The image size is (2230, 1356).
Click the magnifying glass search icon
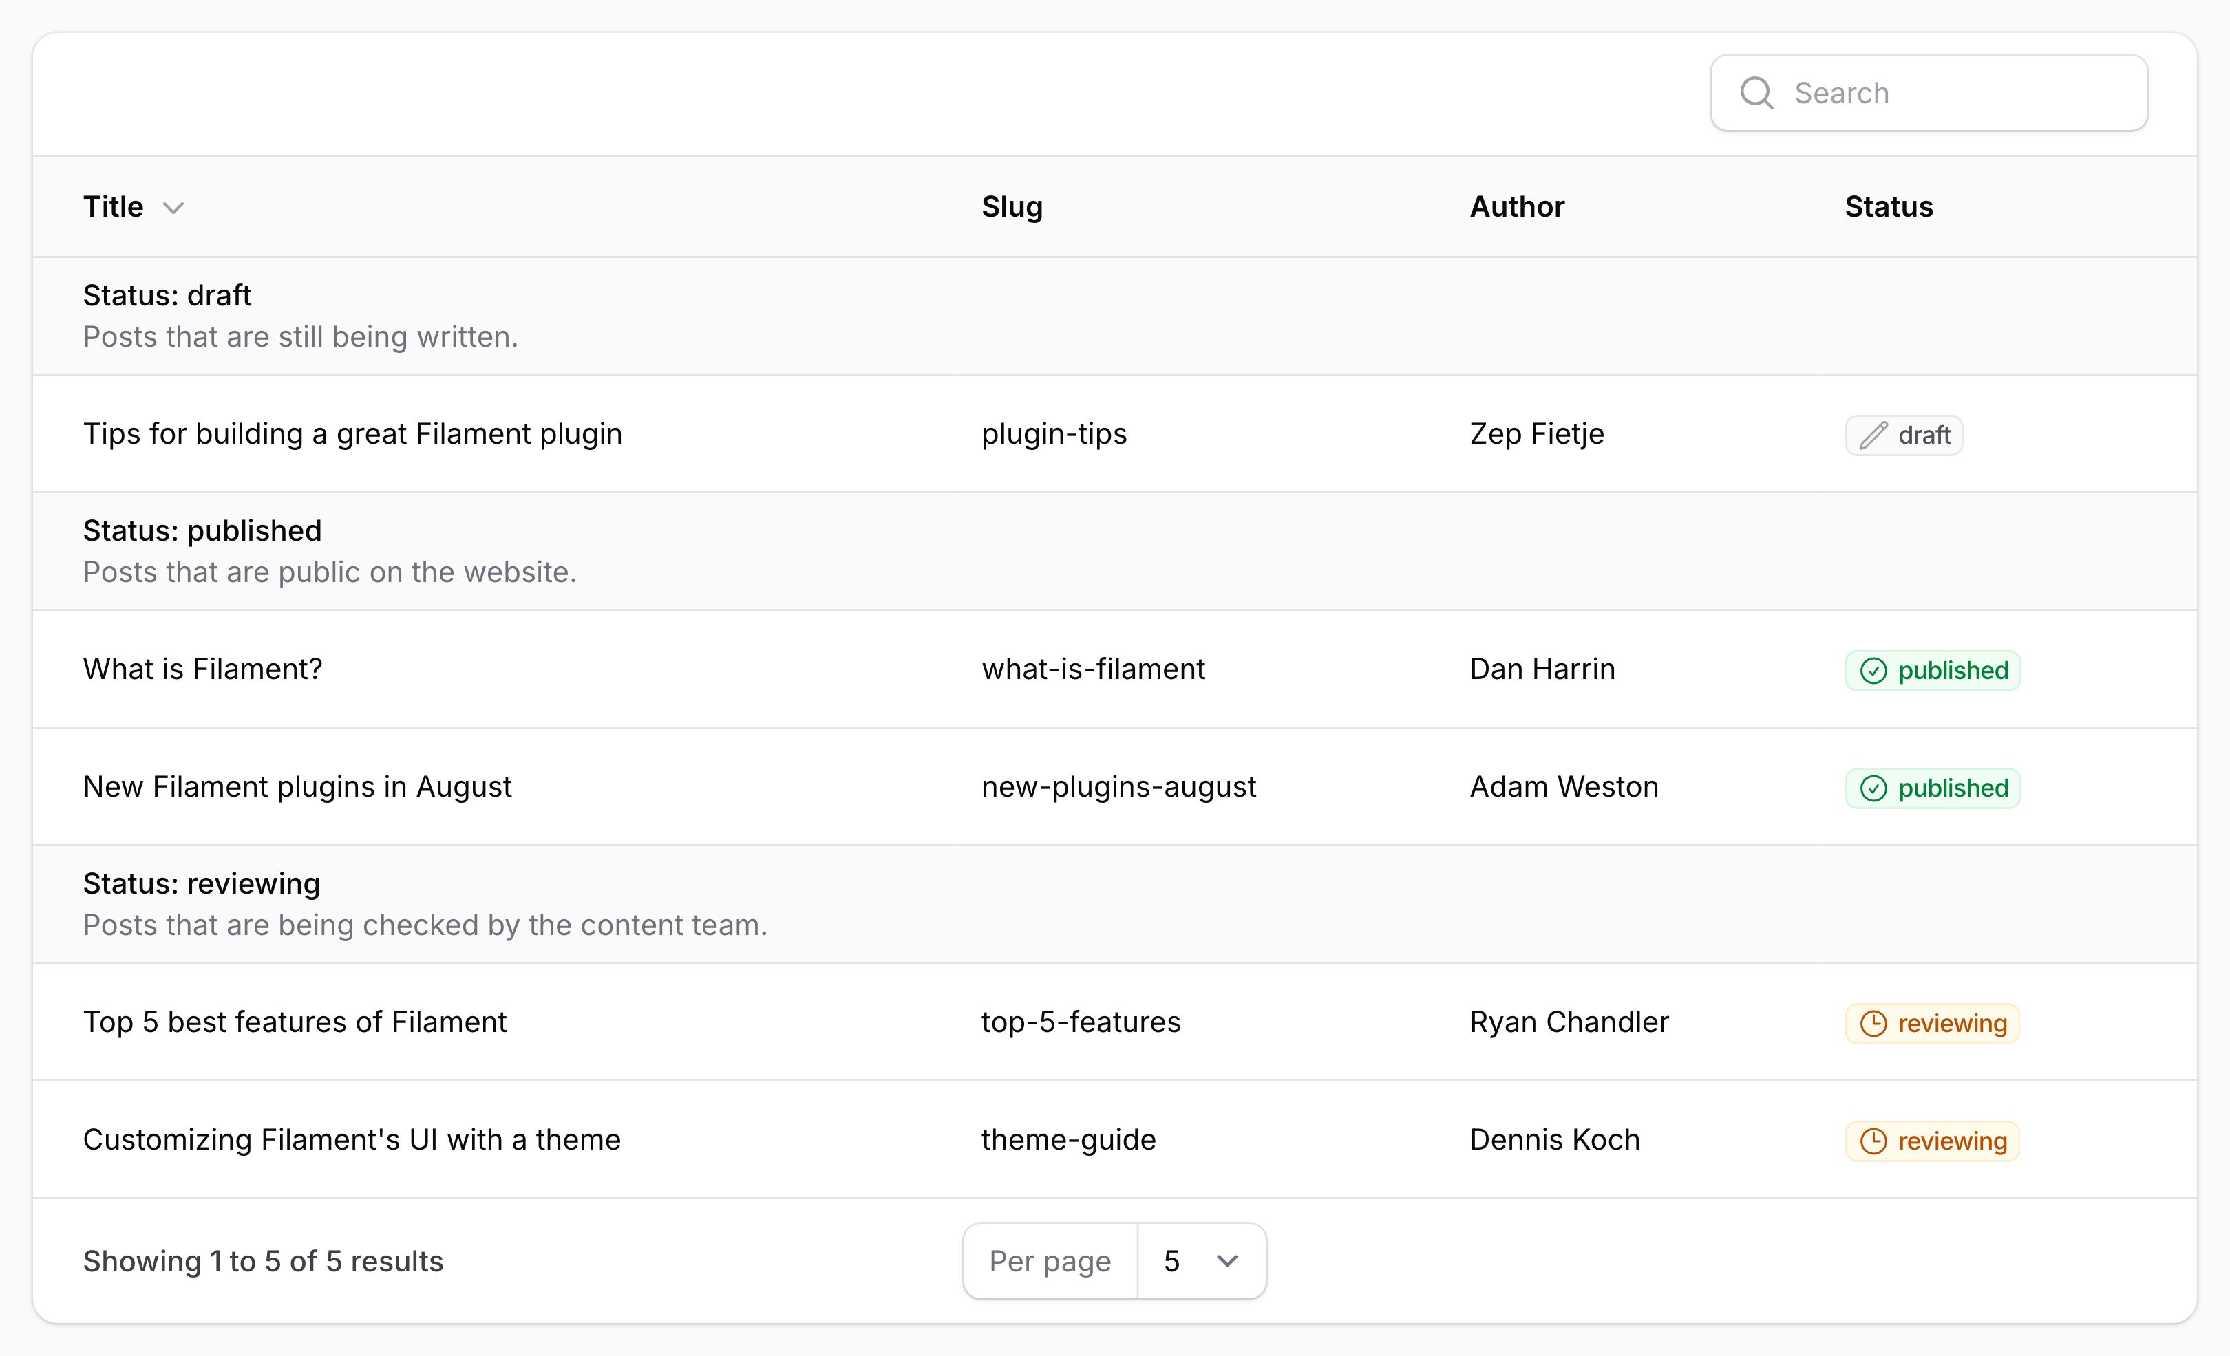click(x=1756, y=93)
